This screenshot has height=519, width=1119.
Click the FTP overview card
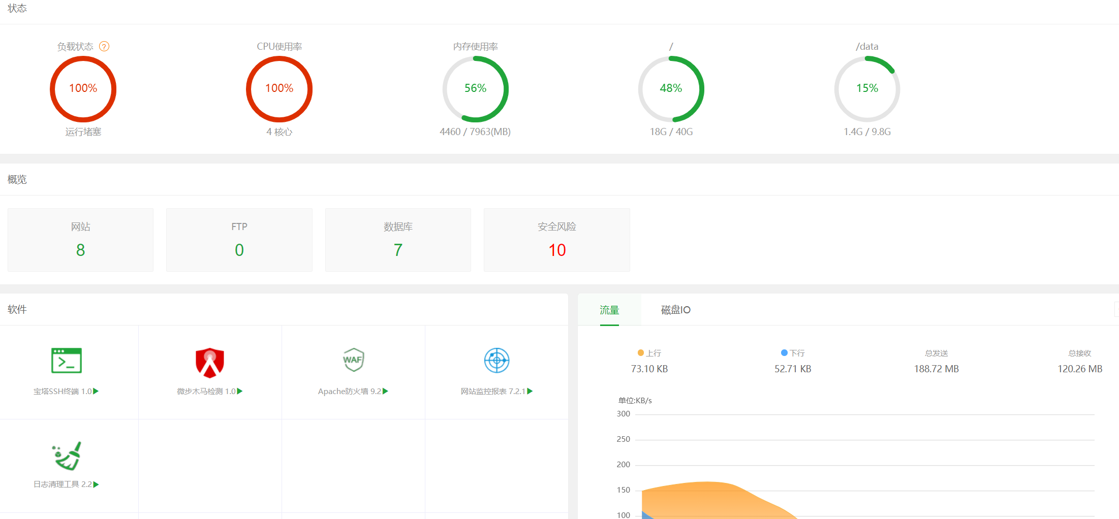[239, 240]
